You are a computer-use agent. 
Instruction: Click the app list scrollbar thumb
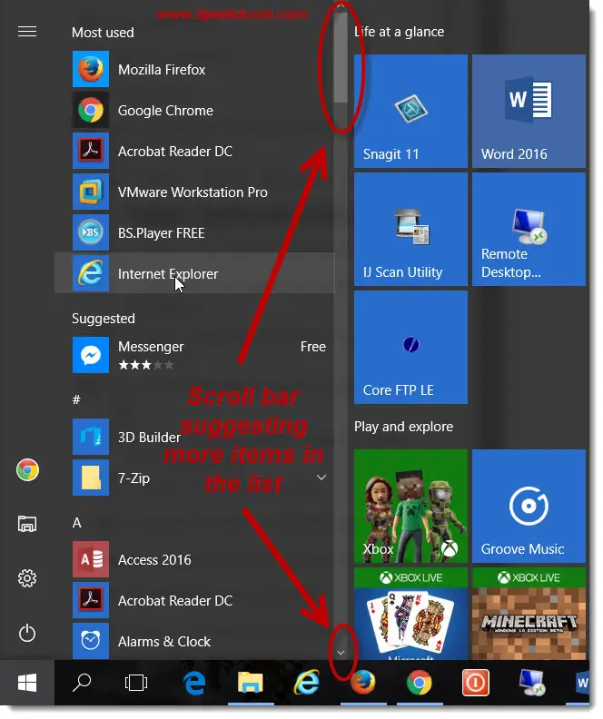coord(341,57)
